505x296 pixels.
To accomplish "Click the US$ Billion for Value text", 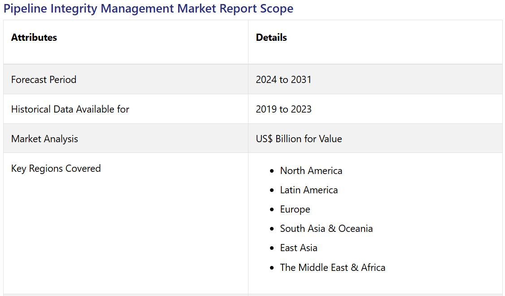I will point(299,139).
